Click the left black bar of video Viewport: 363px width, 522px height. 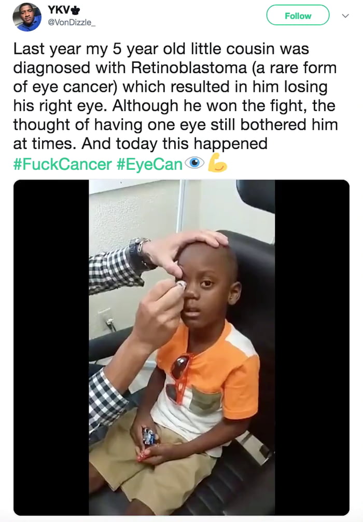coord(51,347)
